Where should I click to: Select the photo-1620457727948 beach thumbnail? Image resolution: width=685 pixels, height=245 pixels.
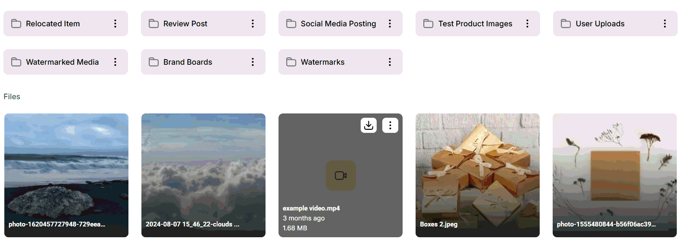[x=66, y=173]
